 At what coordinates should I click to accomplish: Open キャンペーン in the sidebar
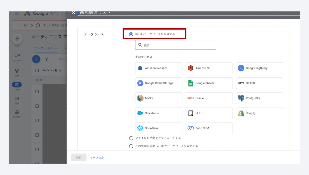(17, 59)
